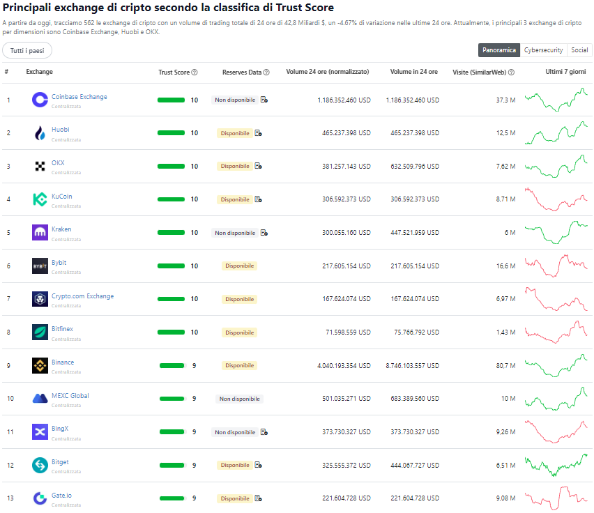Image resolution: width=594 pixels, height=513 pixels.
Task: Open the Binance exchange link
Action: (x=63, y=362)
